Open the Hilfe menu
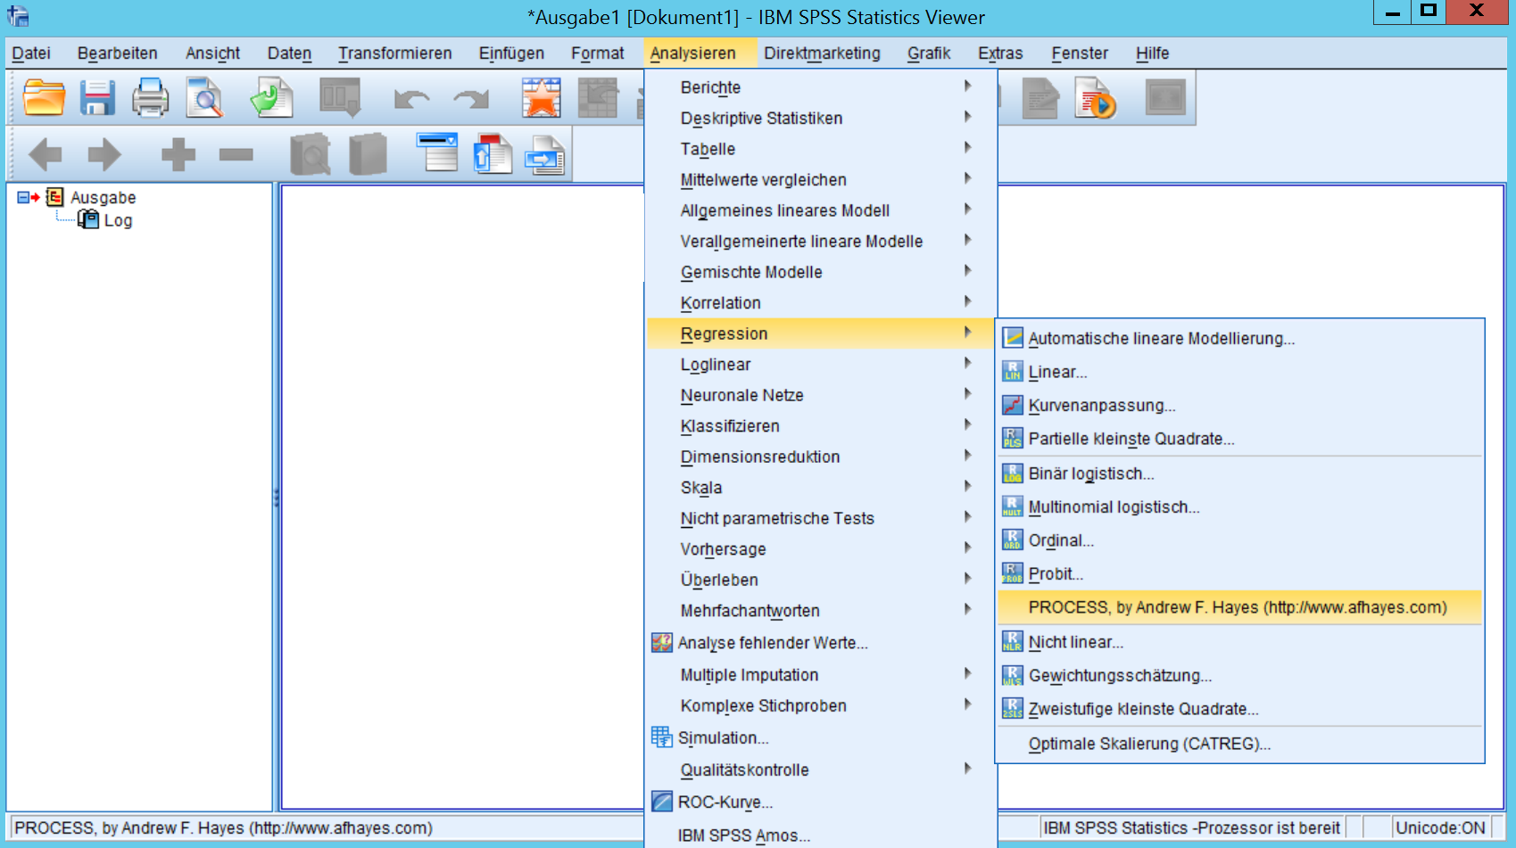The image size is (1516, 848). (1152, 54)
